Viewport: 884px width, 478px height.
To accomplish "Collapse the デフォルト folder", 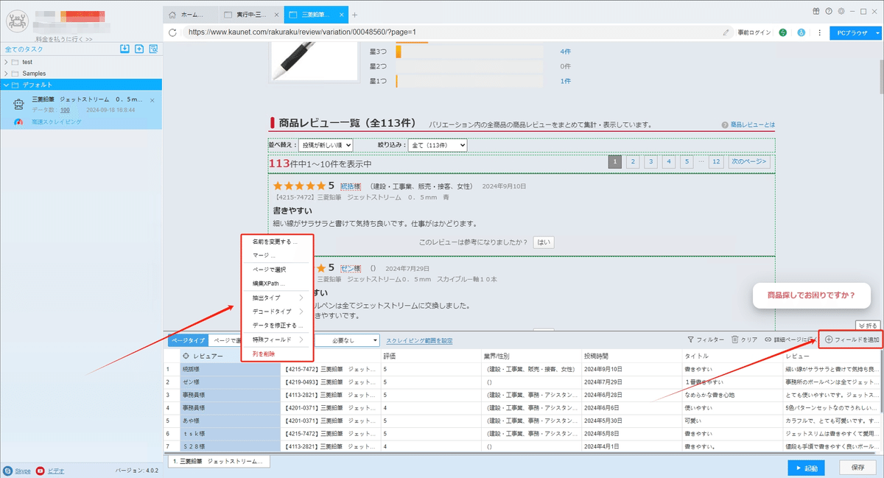I will tap(6, 85).
